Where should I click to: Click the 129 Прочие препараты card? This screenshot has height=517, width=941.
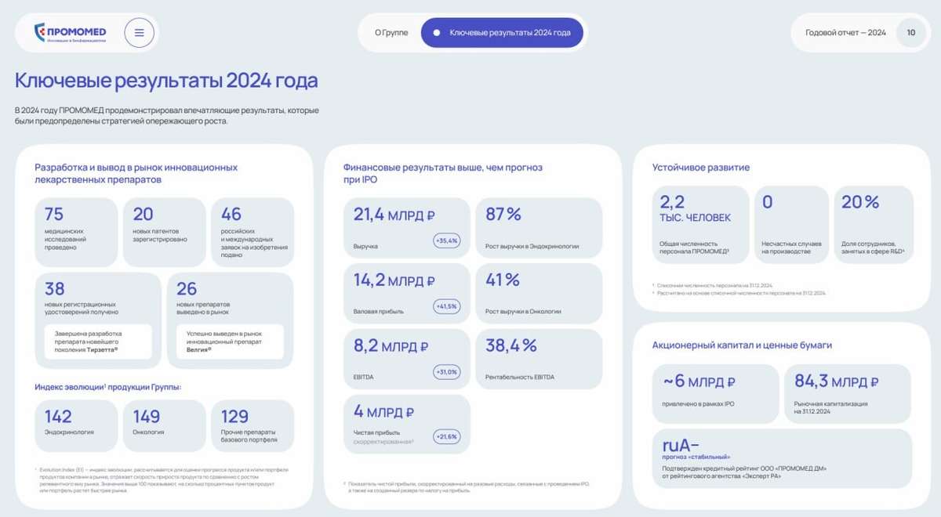[x=253, y=425]
